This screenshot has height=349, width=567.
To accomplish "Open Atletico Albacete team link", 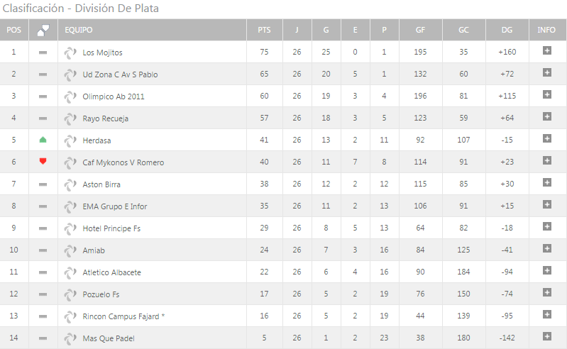I will click(x=111, y=272).
